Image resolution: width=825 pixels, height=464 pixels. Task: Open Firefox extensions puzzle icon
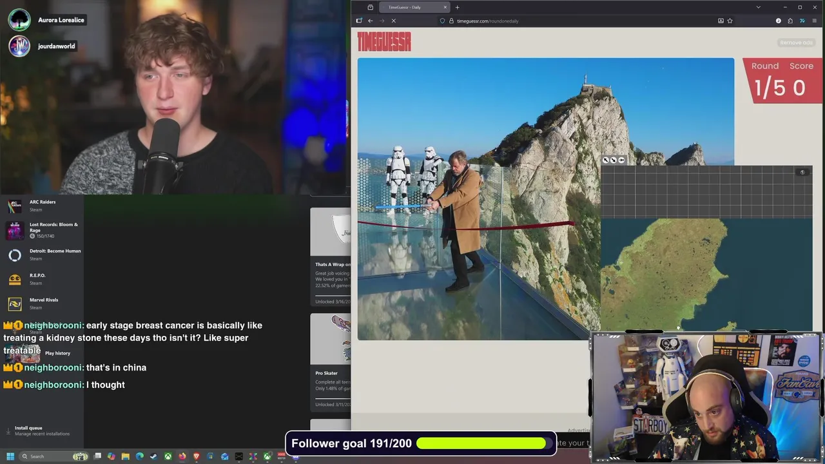(x=790, y=21)
